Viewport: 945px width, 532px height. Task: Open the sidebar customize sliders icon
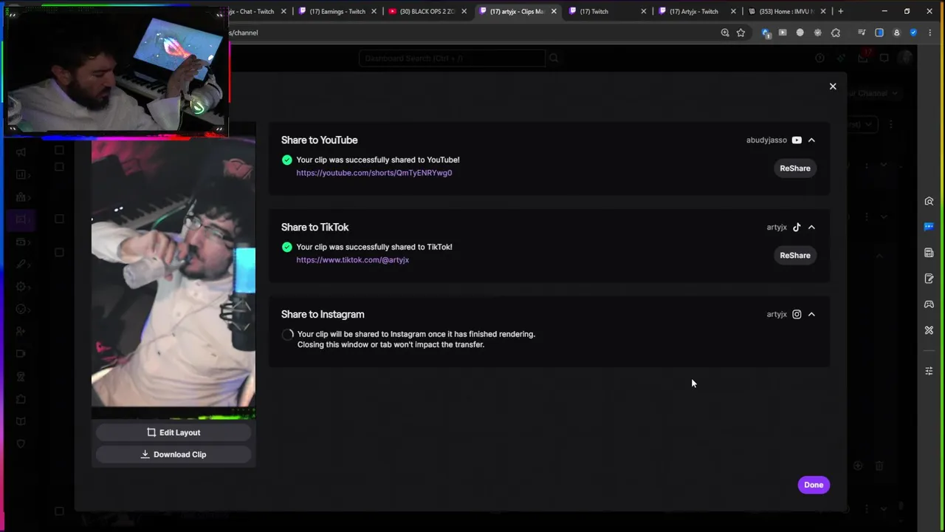(929, 371)
